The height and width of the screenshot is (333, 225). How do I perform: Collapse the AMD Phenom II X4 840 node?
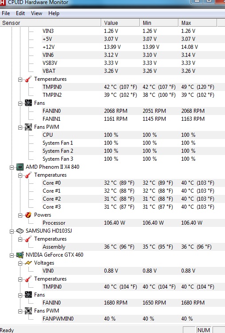(x=12, y=167)
